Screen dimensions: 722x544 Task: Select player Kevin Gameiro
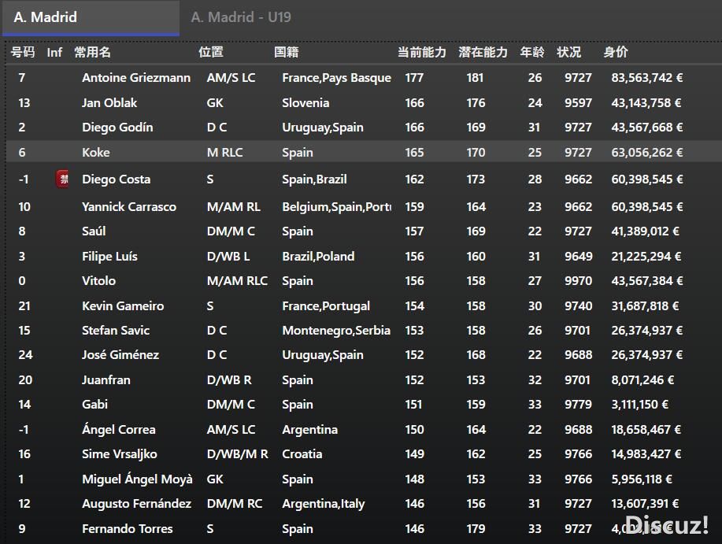tap(123, 306)
